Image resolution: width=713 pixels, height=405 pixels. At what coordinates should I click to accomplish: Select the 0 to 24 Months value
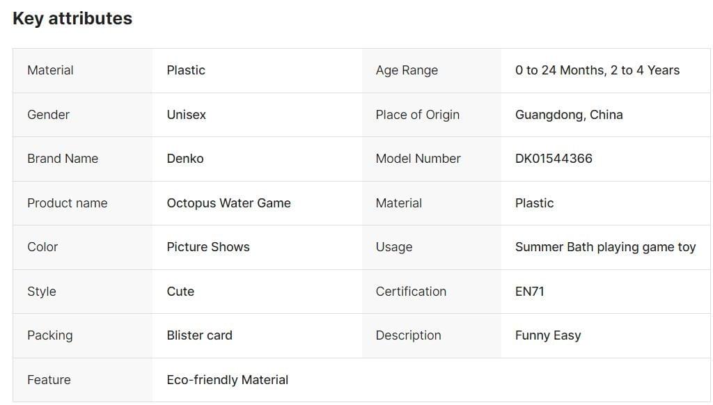pyautogui.click(x=597, y=70)
